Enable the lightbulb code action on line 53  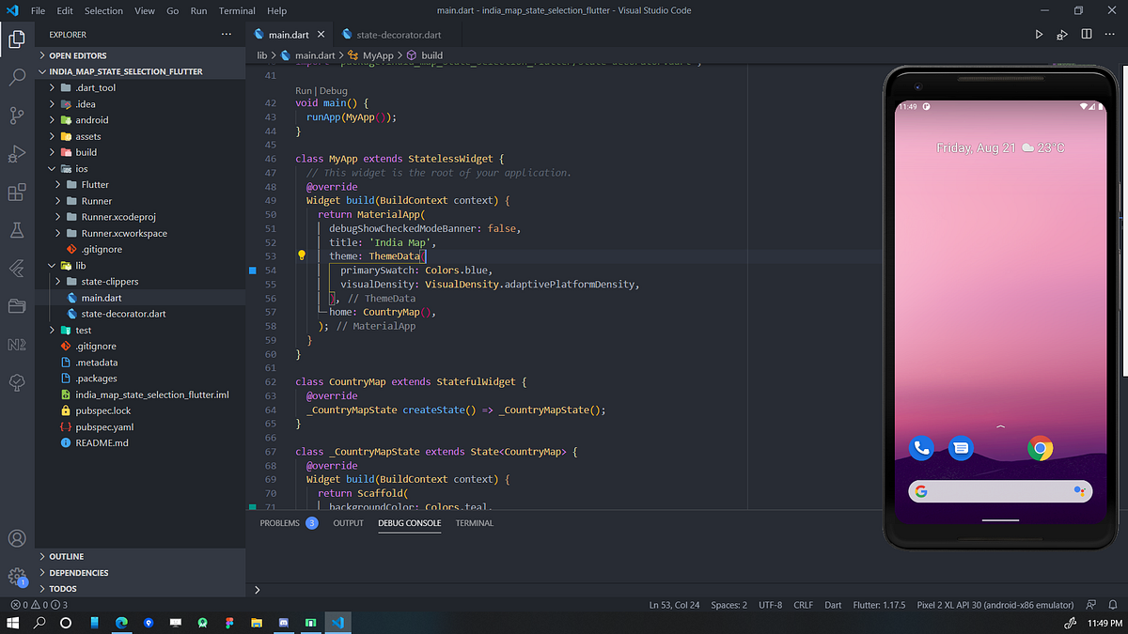click(x=301, y=255)
